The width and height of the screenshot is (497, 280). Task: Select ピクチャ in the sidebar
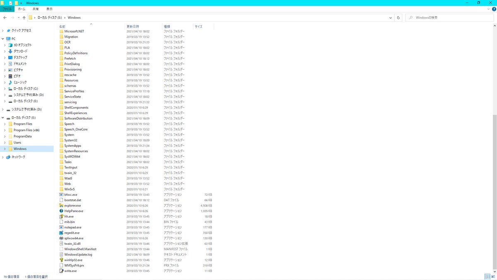point(18,70)
